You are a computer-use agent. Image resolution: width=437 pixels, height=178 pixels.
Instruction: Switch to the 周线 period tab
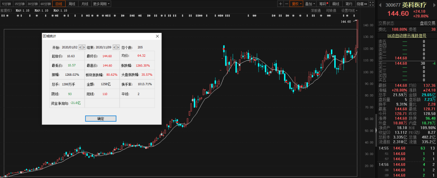[x=72, y=4]
